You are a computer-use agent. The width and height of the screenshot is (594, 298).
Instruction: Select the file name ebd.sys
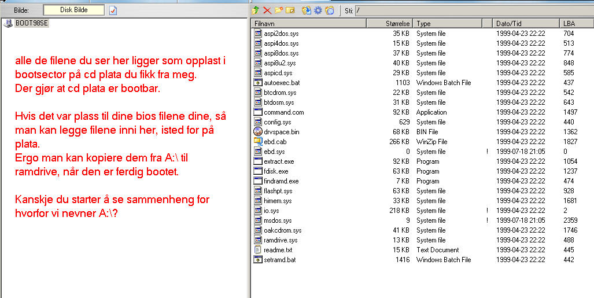274,152
